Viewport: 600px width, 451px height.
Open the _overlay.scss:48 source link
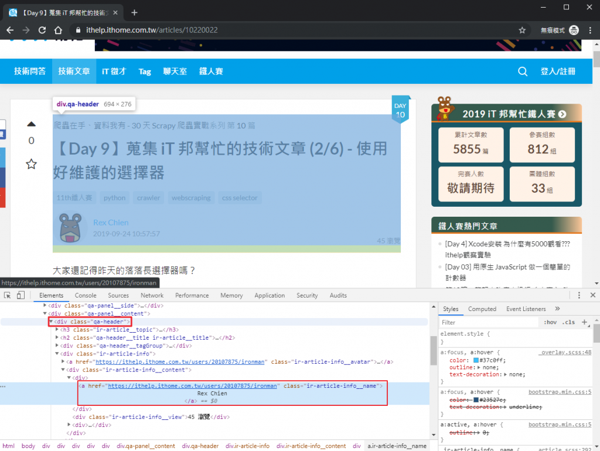(565, 353)
